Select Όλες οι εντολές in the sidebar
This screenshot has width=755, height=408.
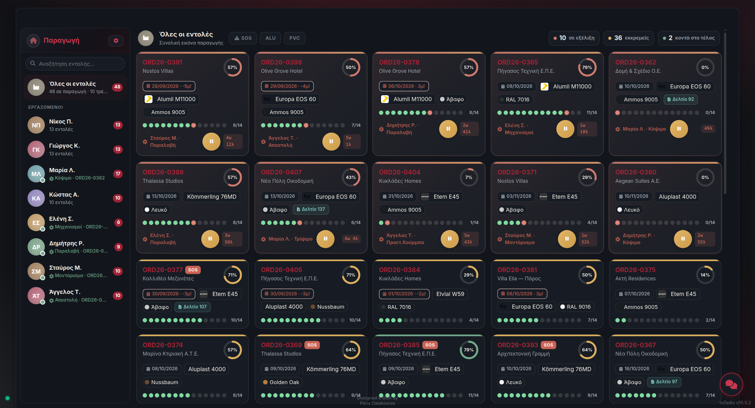75,87
